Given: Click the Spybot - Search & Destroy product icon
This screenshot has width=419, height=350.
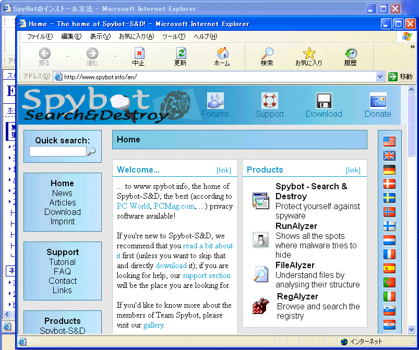Looking at the screenshot, I should pos(261,200).
